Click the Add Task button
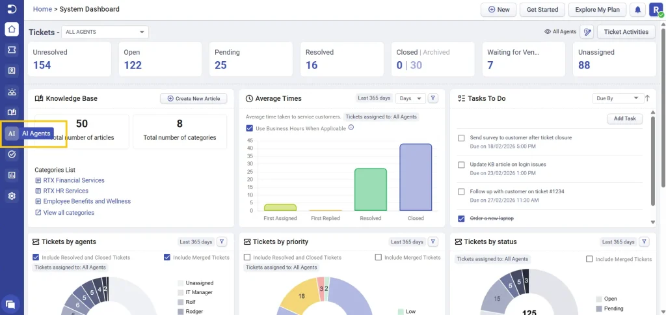Viewport: 666px width, 315px height. tap(625, 118)
